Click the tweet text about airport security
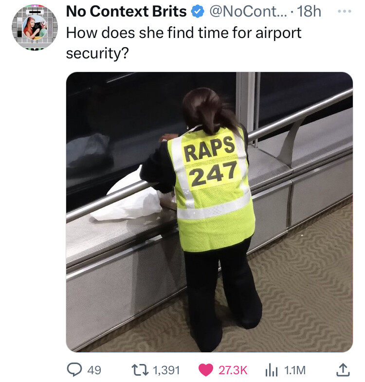 click(184, 43)
